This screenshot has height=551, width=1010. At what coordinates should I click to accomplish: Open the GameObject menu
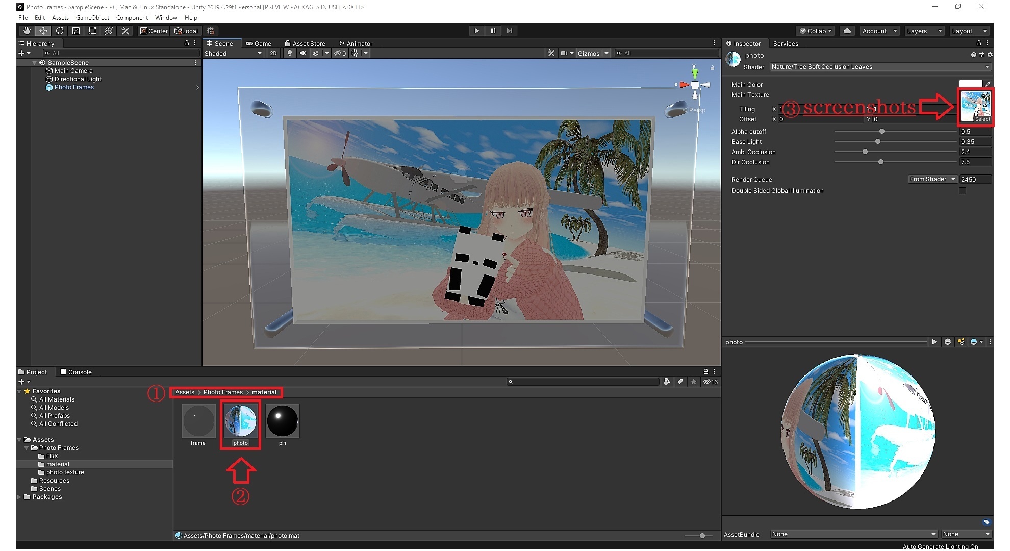click(x=92, y=17)
